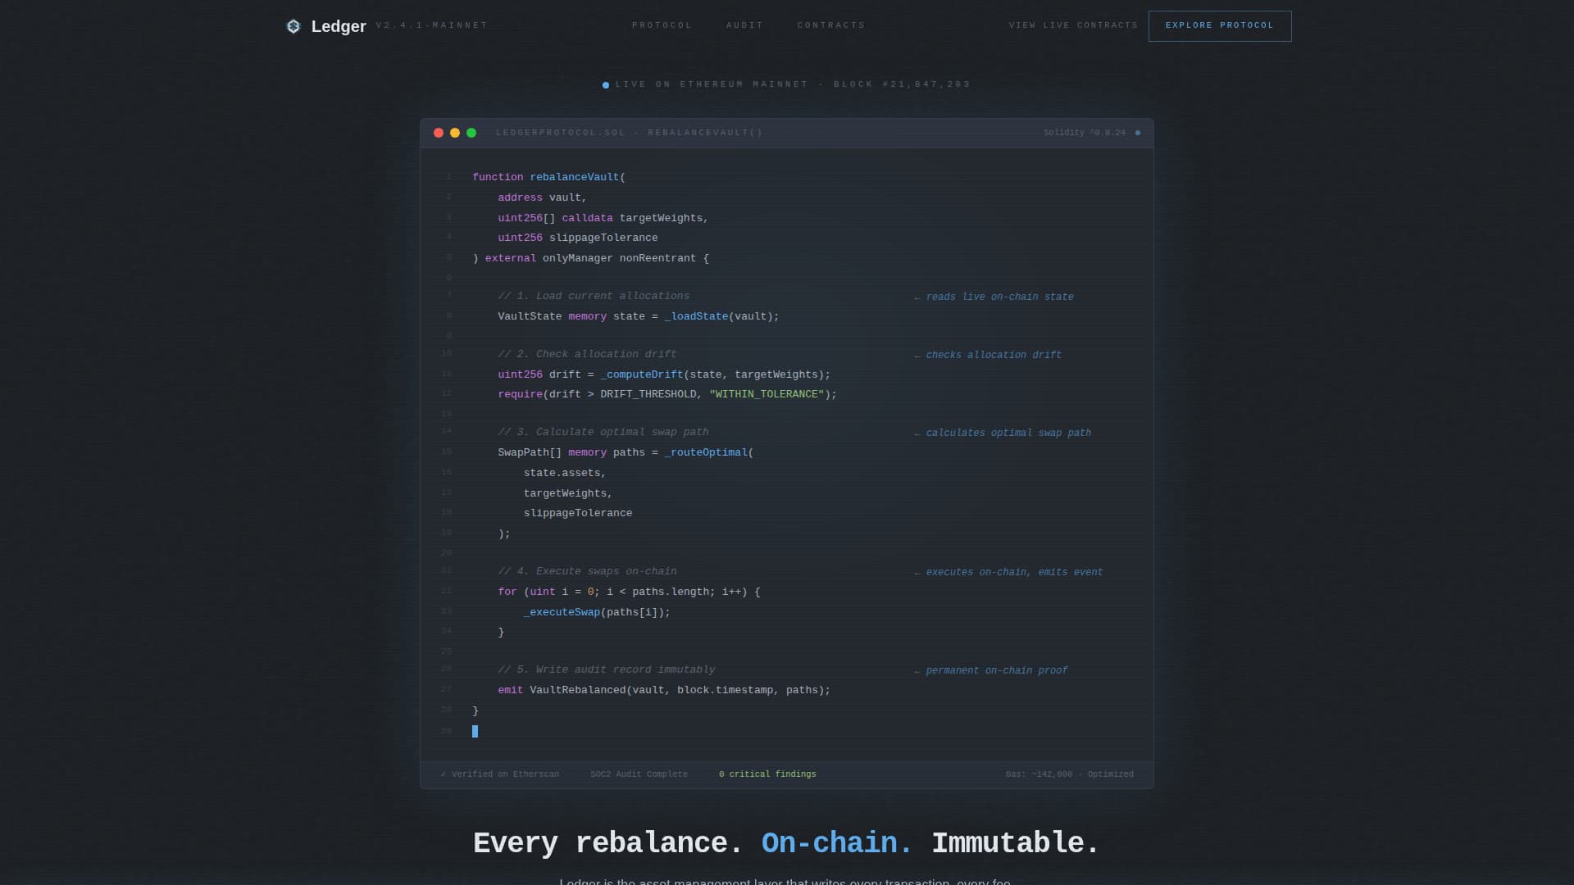
Task: Click the Ledger hexagon logo icon
Action: (x=293, y=26)
